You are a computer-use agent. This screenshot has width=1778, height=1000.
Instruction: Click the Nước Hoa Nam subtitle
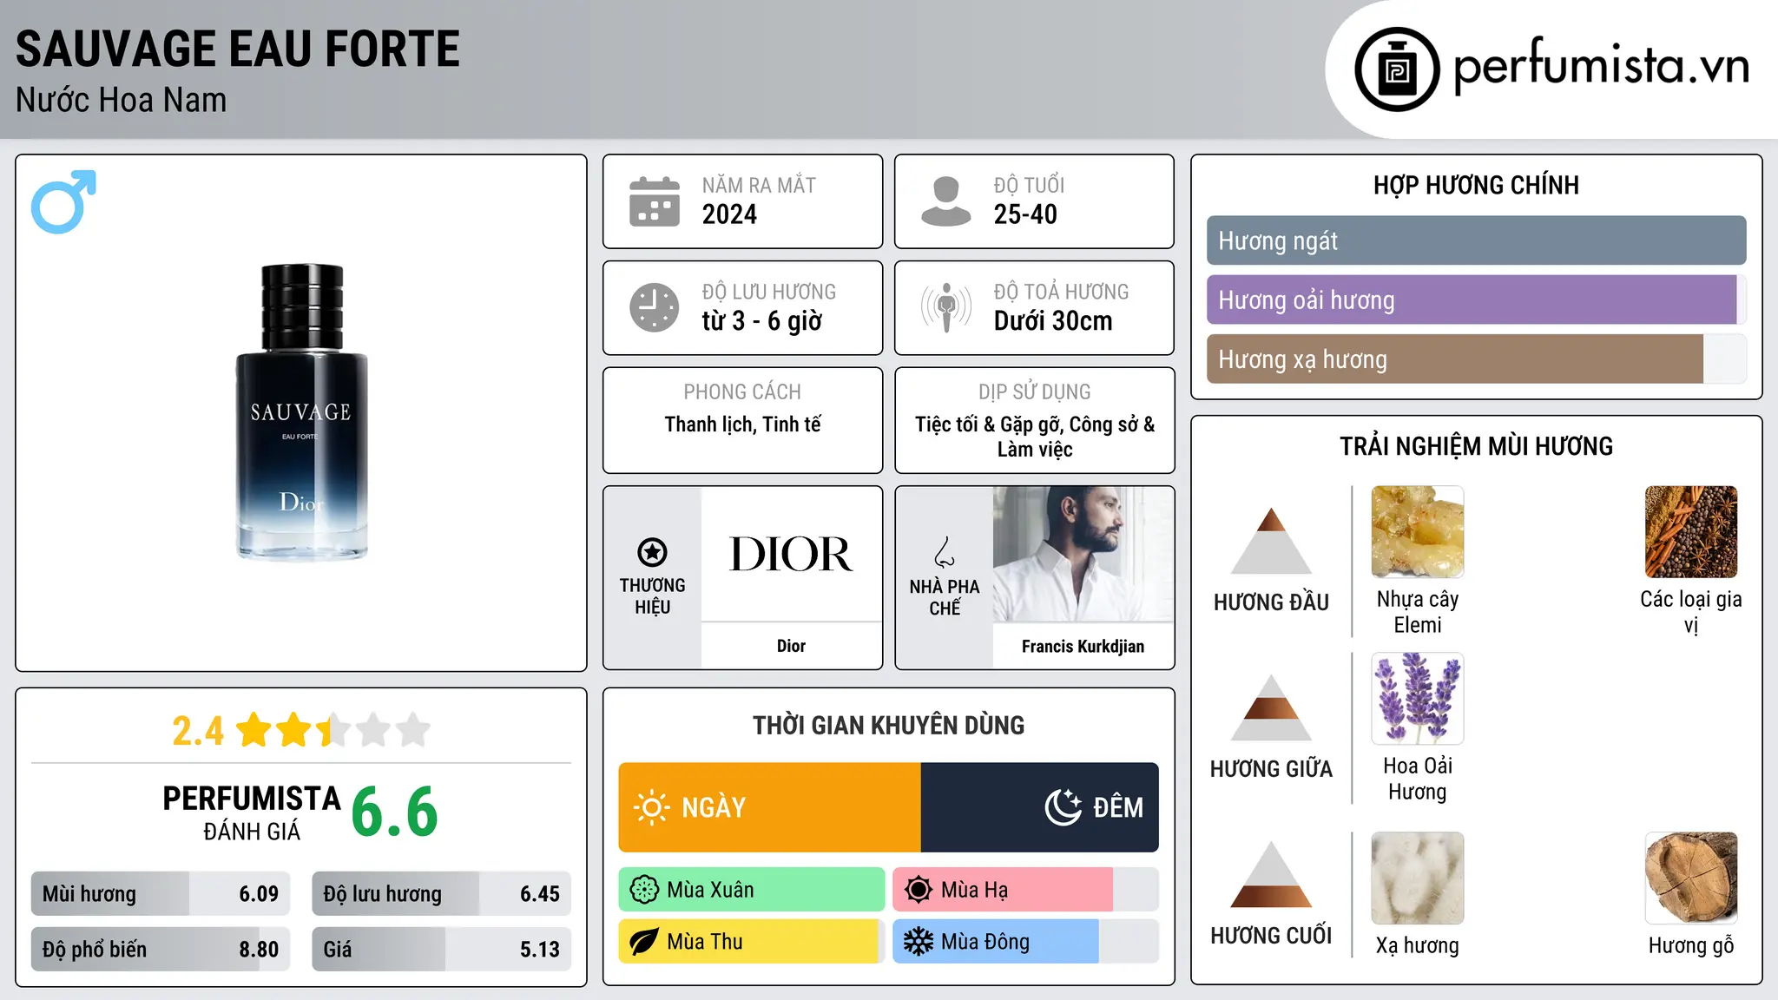tap(121, 100)
